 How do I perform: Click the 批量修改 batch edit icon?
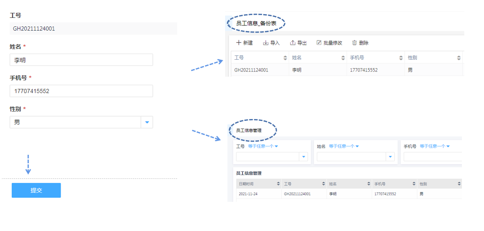coord(319,43)
